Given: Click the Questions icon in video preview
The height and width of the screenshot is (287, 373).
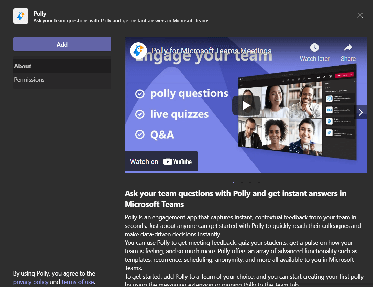Looking at the screenshot, I should (329, 98).
